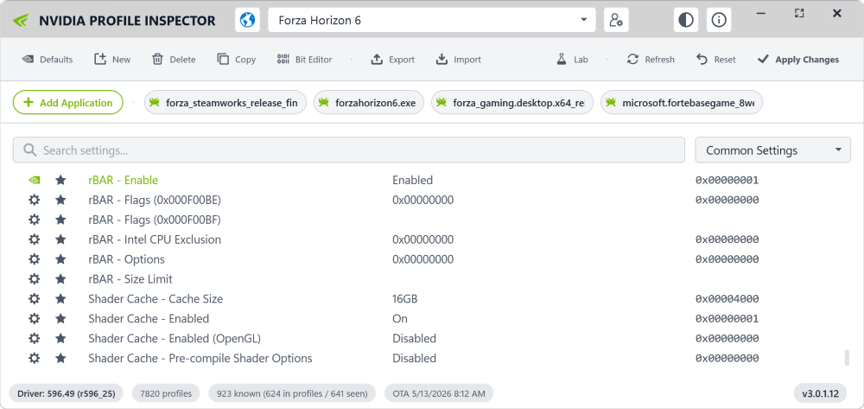864x409 pixels.
Task: Click the v3.0.1.12 version badge
Action: coord(820,393)
